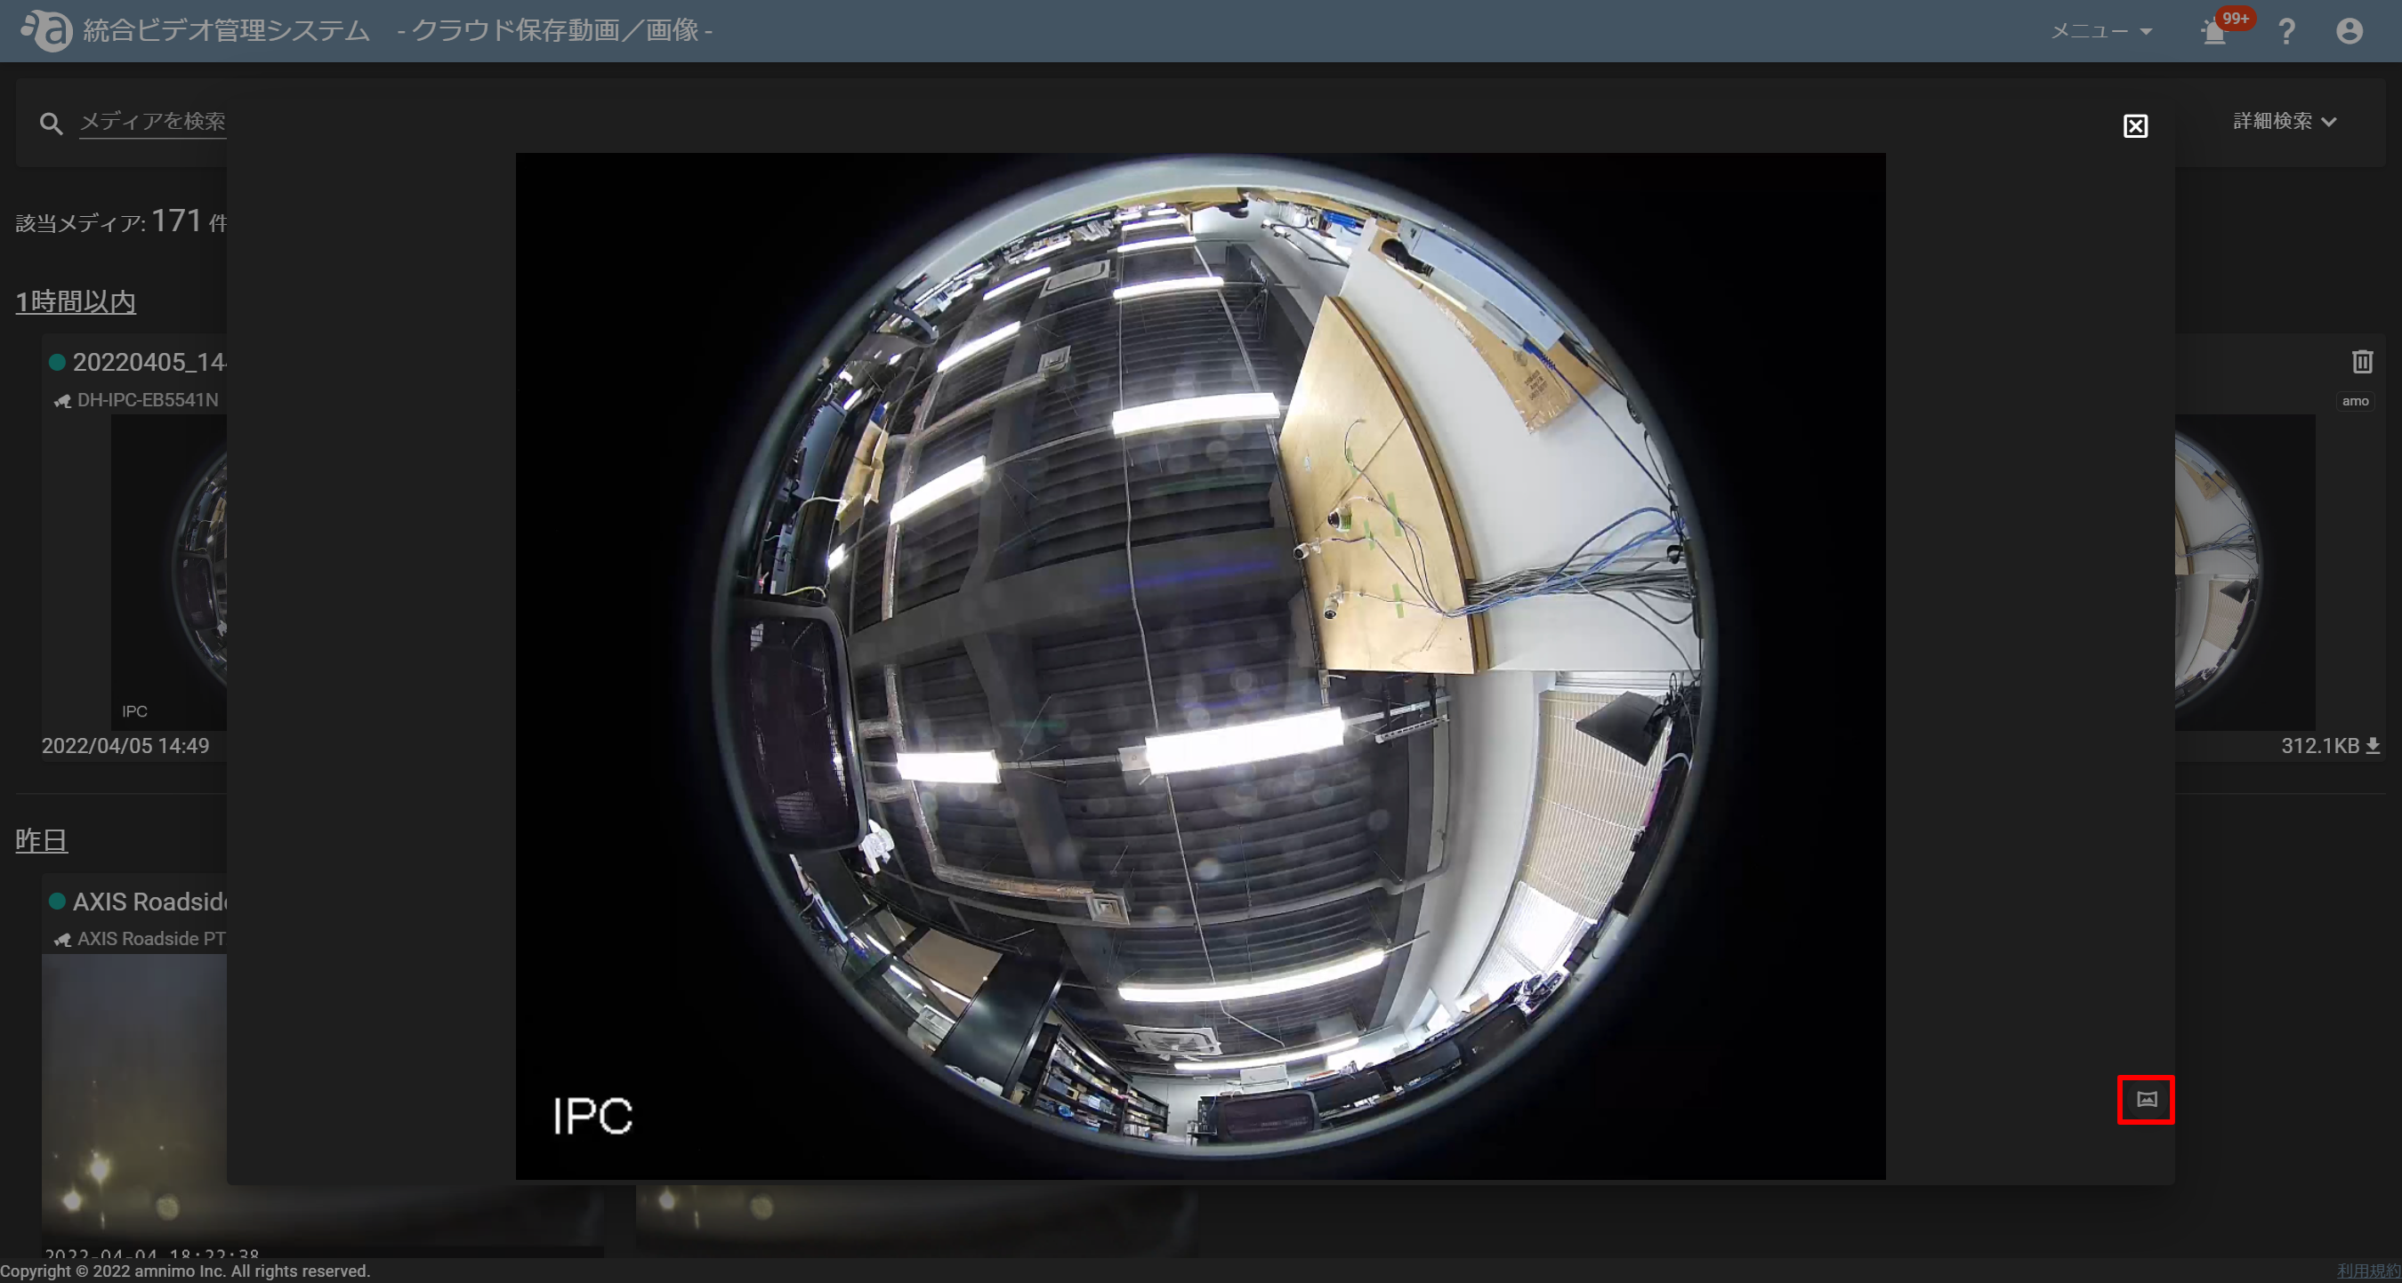The width and height of the screenshot is (2402, 1283).
Task: Open the help question mark icon
Action: click(2285, 32)
